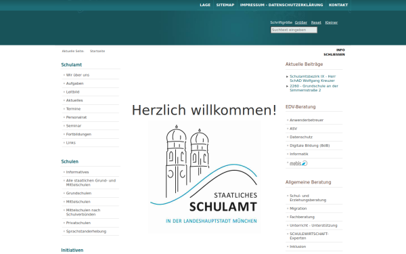Select Aufgaben in Schulamt menu
The width and height of the screenshot is (406, 254).
coord(75,83)
